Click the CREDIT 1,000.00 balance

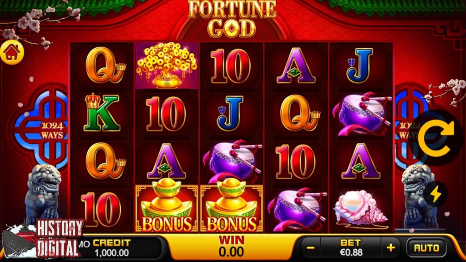112,248
